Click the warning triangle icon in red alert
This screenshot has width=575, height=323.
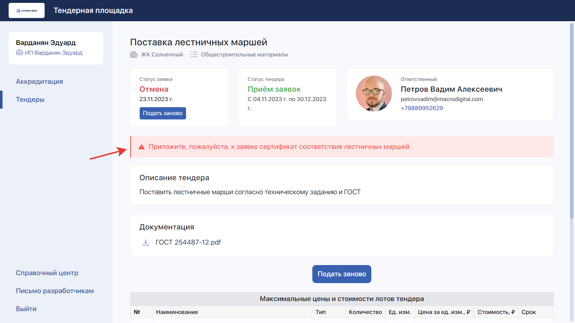point(141,147)
